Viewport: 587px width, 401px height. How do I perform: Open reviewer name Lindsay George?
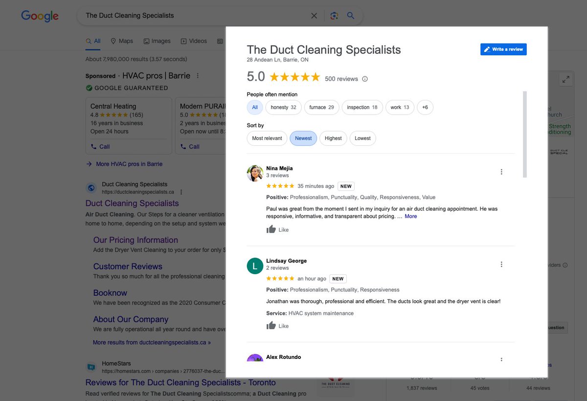287,261
